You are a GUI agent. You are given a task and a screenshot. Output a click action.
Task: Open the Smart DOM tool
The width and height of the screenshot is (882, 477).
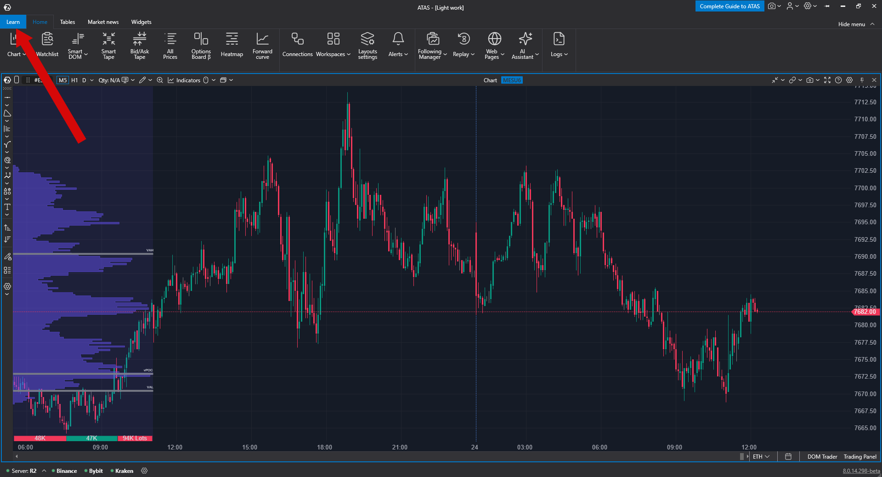point(78,45)
